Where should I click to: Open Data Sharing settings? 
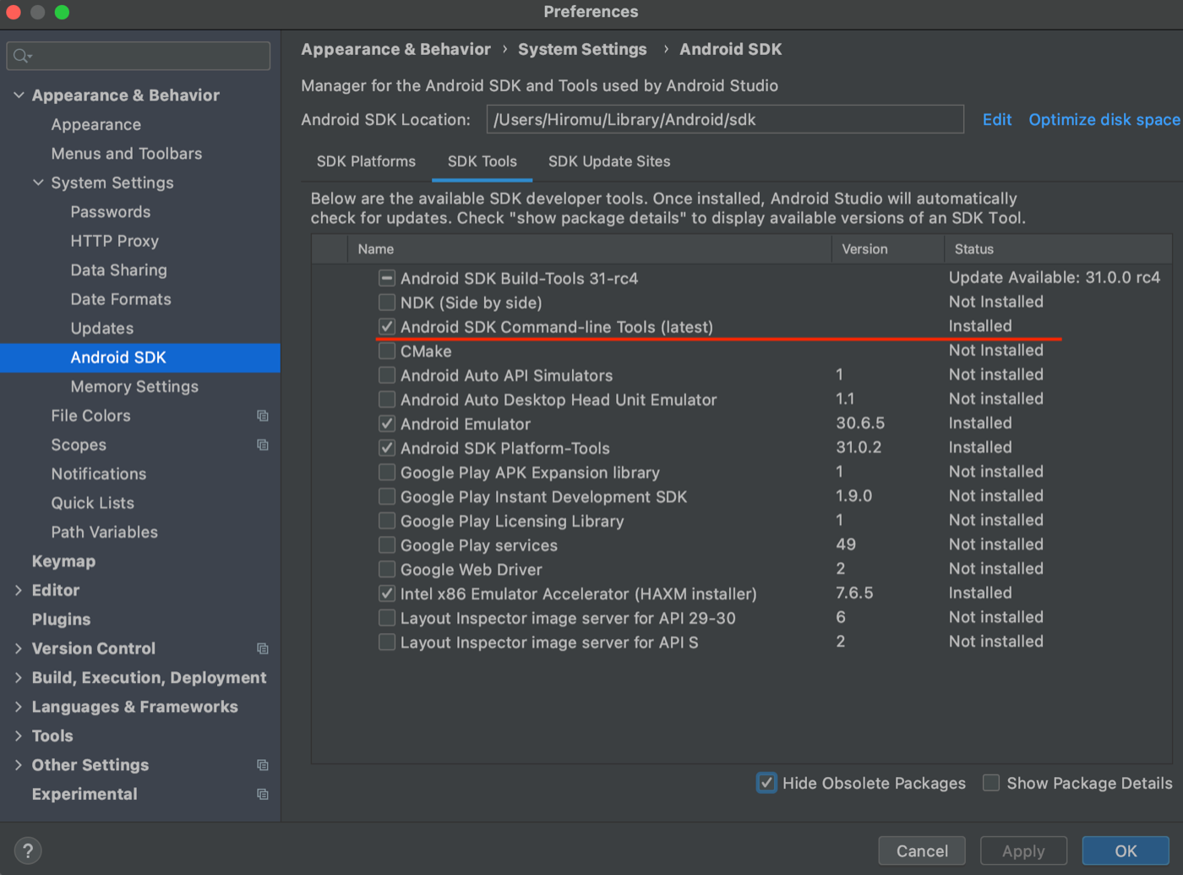[119, 271]
